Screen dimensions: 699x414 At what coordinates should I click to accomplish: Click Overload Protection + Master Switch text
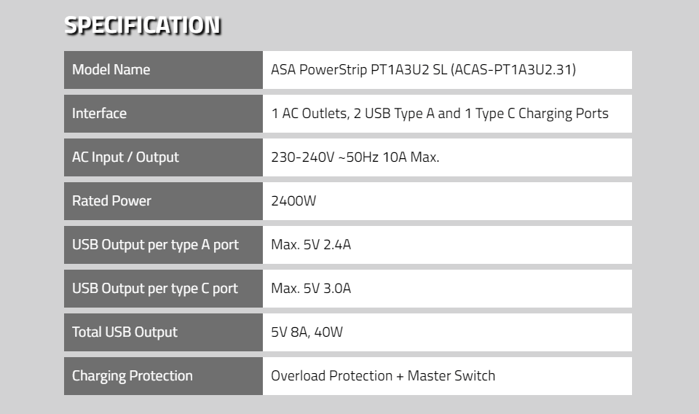(383, 375)
